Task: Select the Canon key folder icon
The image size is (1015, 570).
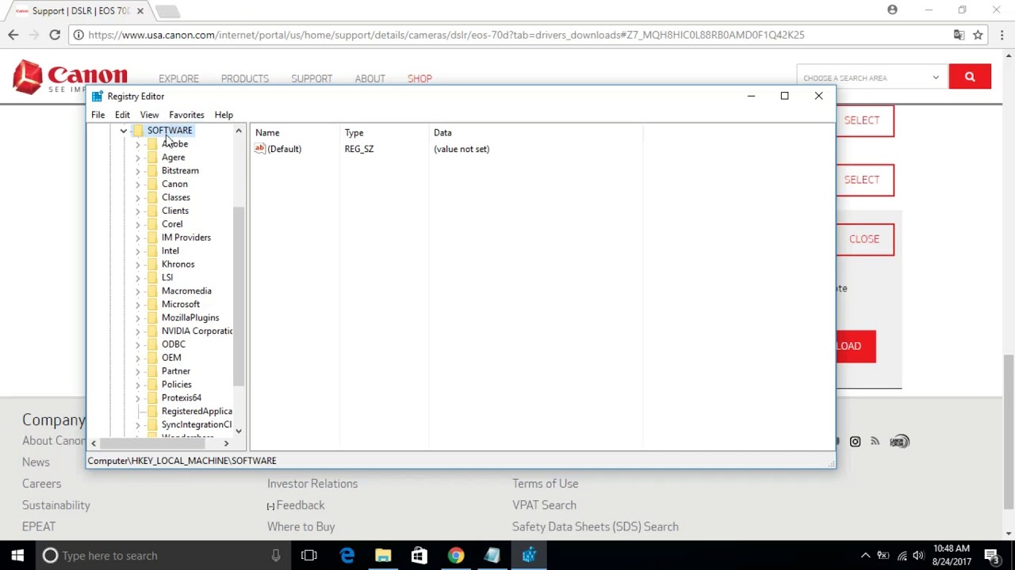Action: click(x=152, y=184)
